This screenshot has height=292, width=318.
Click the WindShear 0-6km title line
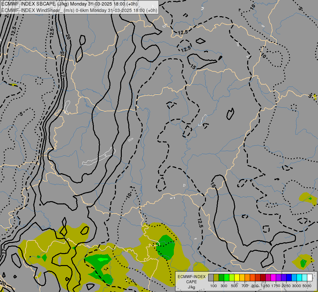(79, 10)
